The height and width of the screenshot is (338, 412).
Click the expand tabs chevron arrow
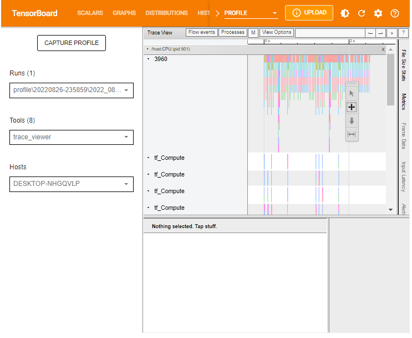pos(217,13)
